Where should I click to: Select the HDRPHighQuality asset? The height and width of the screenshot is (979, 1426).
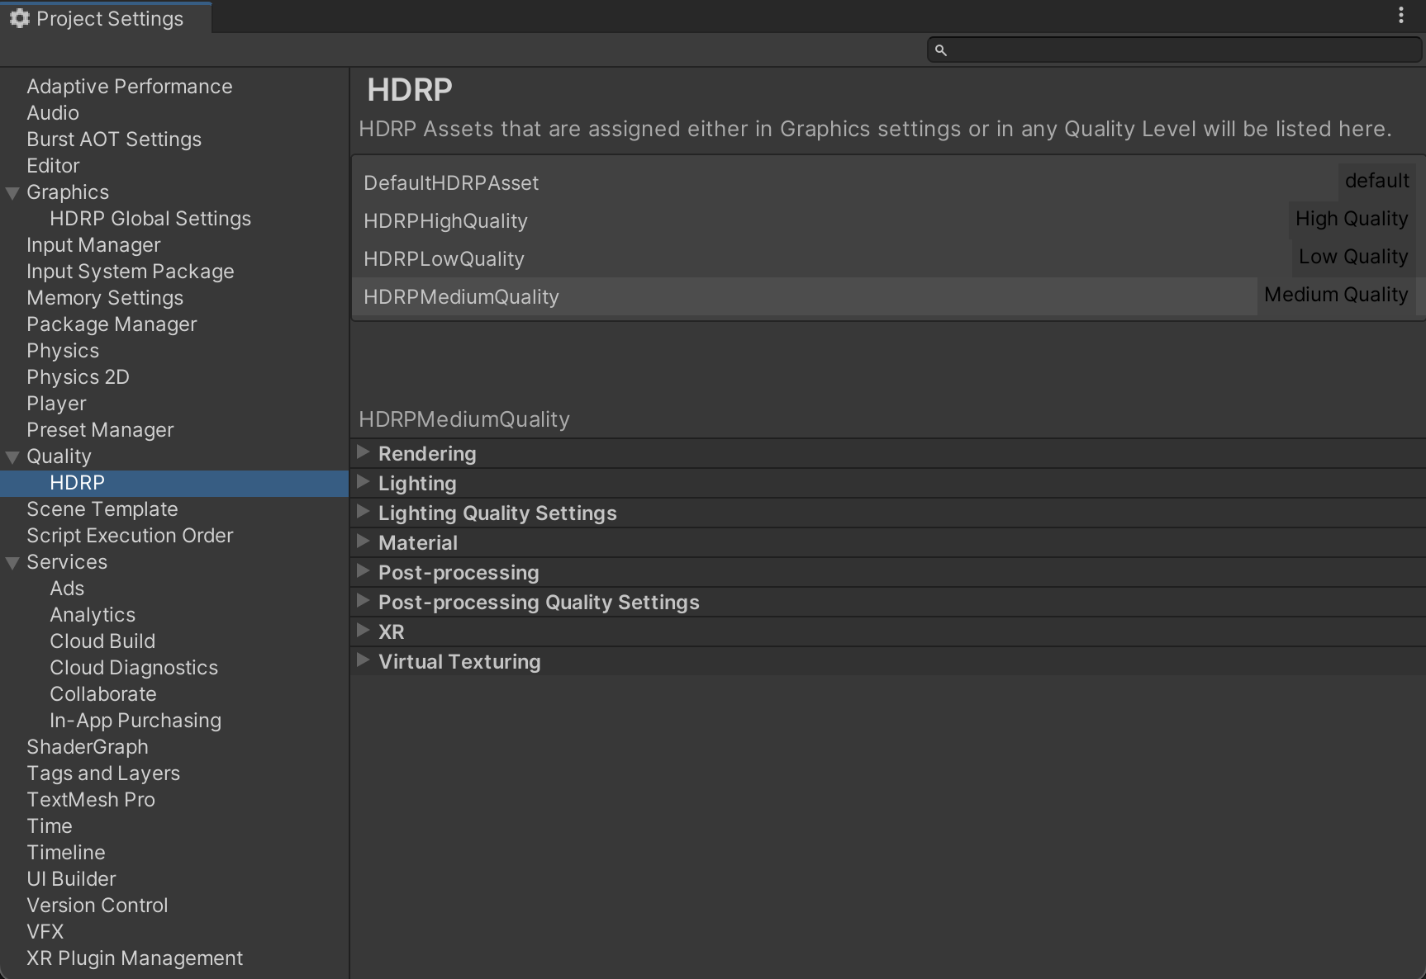[x=444, y=220]
